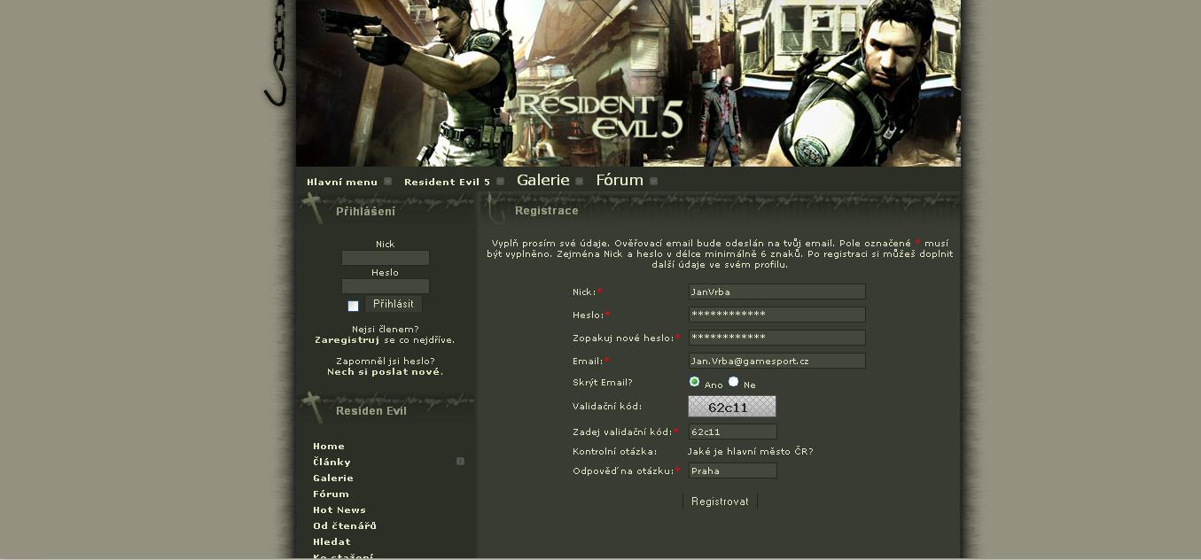Click the question text Jaké je hlavní město ČR?
Screen dimensions: 1201x560
pos(751,452)
